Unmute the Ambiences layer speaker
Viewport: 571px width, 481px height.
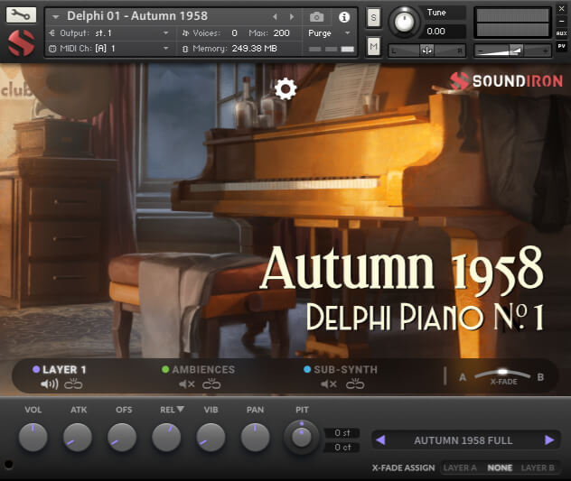187,384
